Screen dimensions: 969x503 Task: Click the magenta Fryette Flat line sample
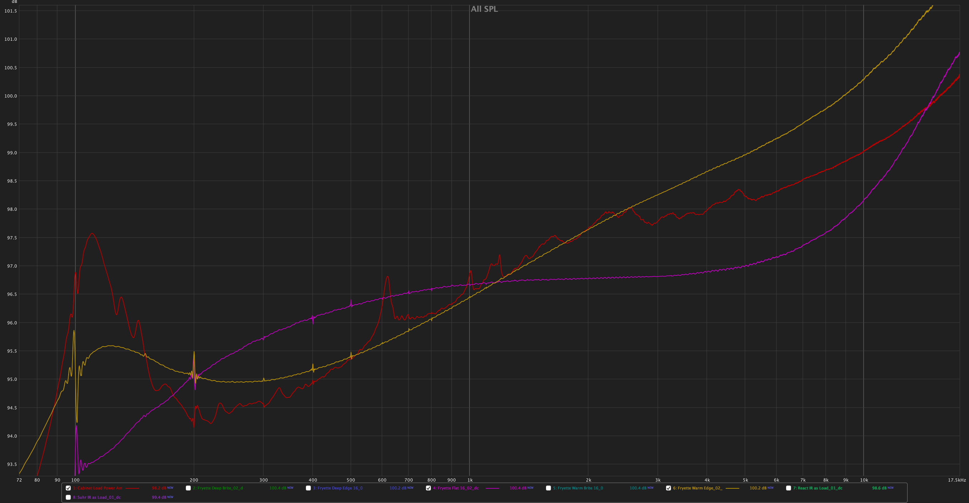coord(492,488)
